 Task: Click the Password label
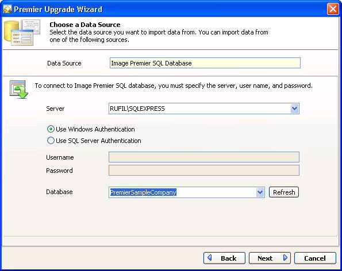(59, 171)
